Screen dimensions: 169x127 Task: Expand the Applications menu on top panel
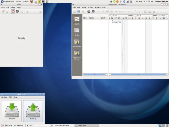(9, 1)
